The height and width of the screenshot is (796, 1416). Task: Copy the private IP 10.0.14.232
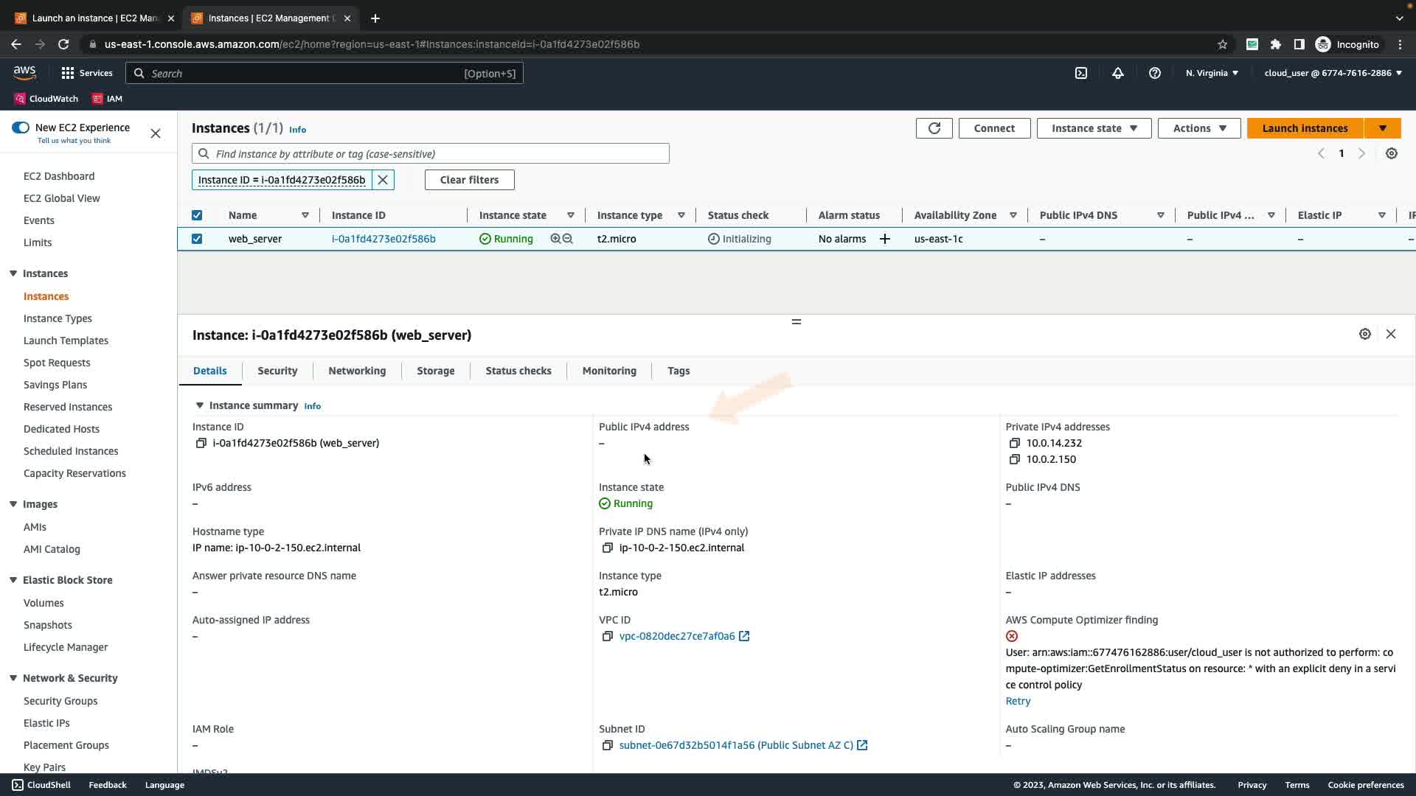pyautogui.click(x=1014, y=443)
